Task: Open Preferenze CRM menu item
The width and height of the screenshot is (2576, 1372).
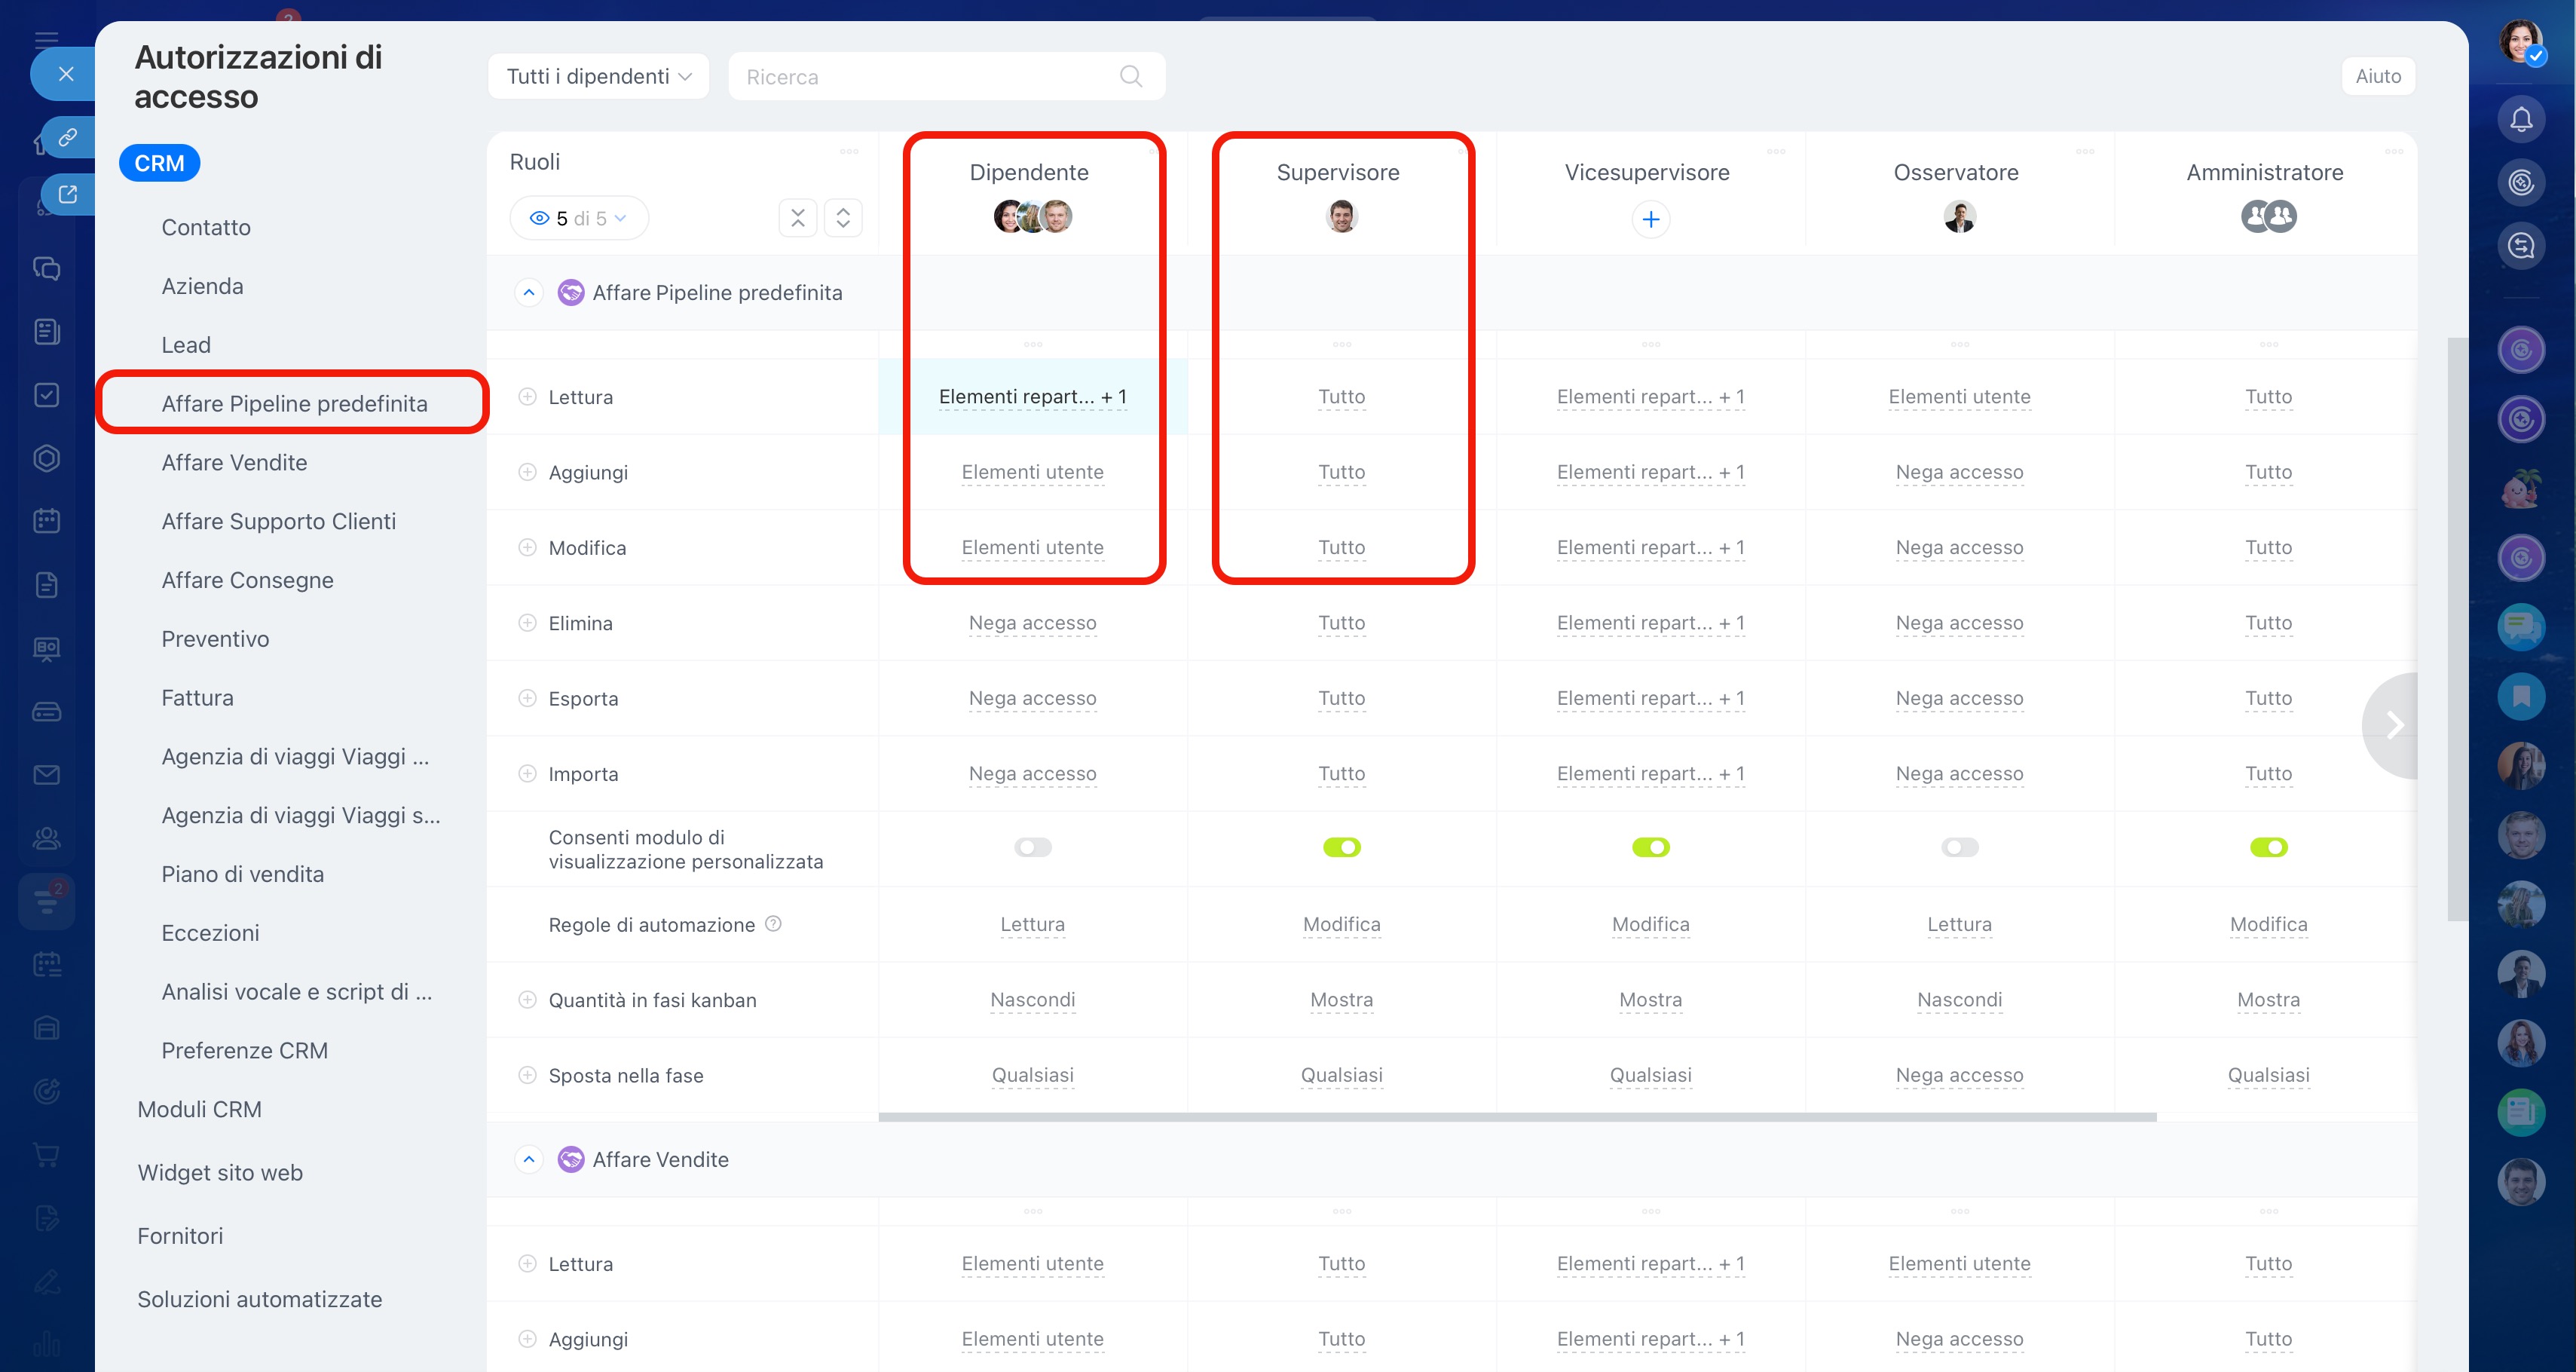Action: tap(244, 1051)
